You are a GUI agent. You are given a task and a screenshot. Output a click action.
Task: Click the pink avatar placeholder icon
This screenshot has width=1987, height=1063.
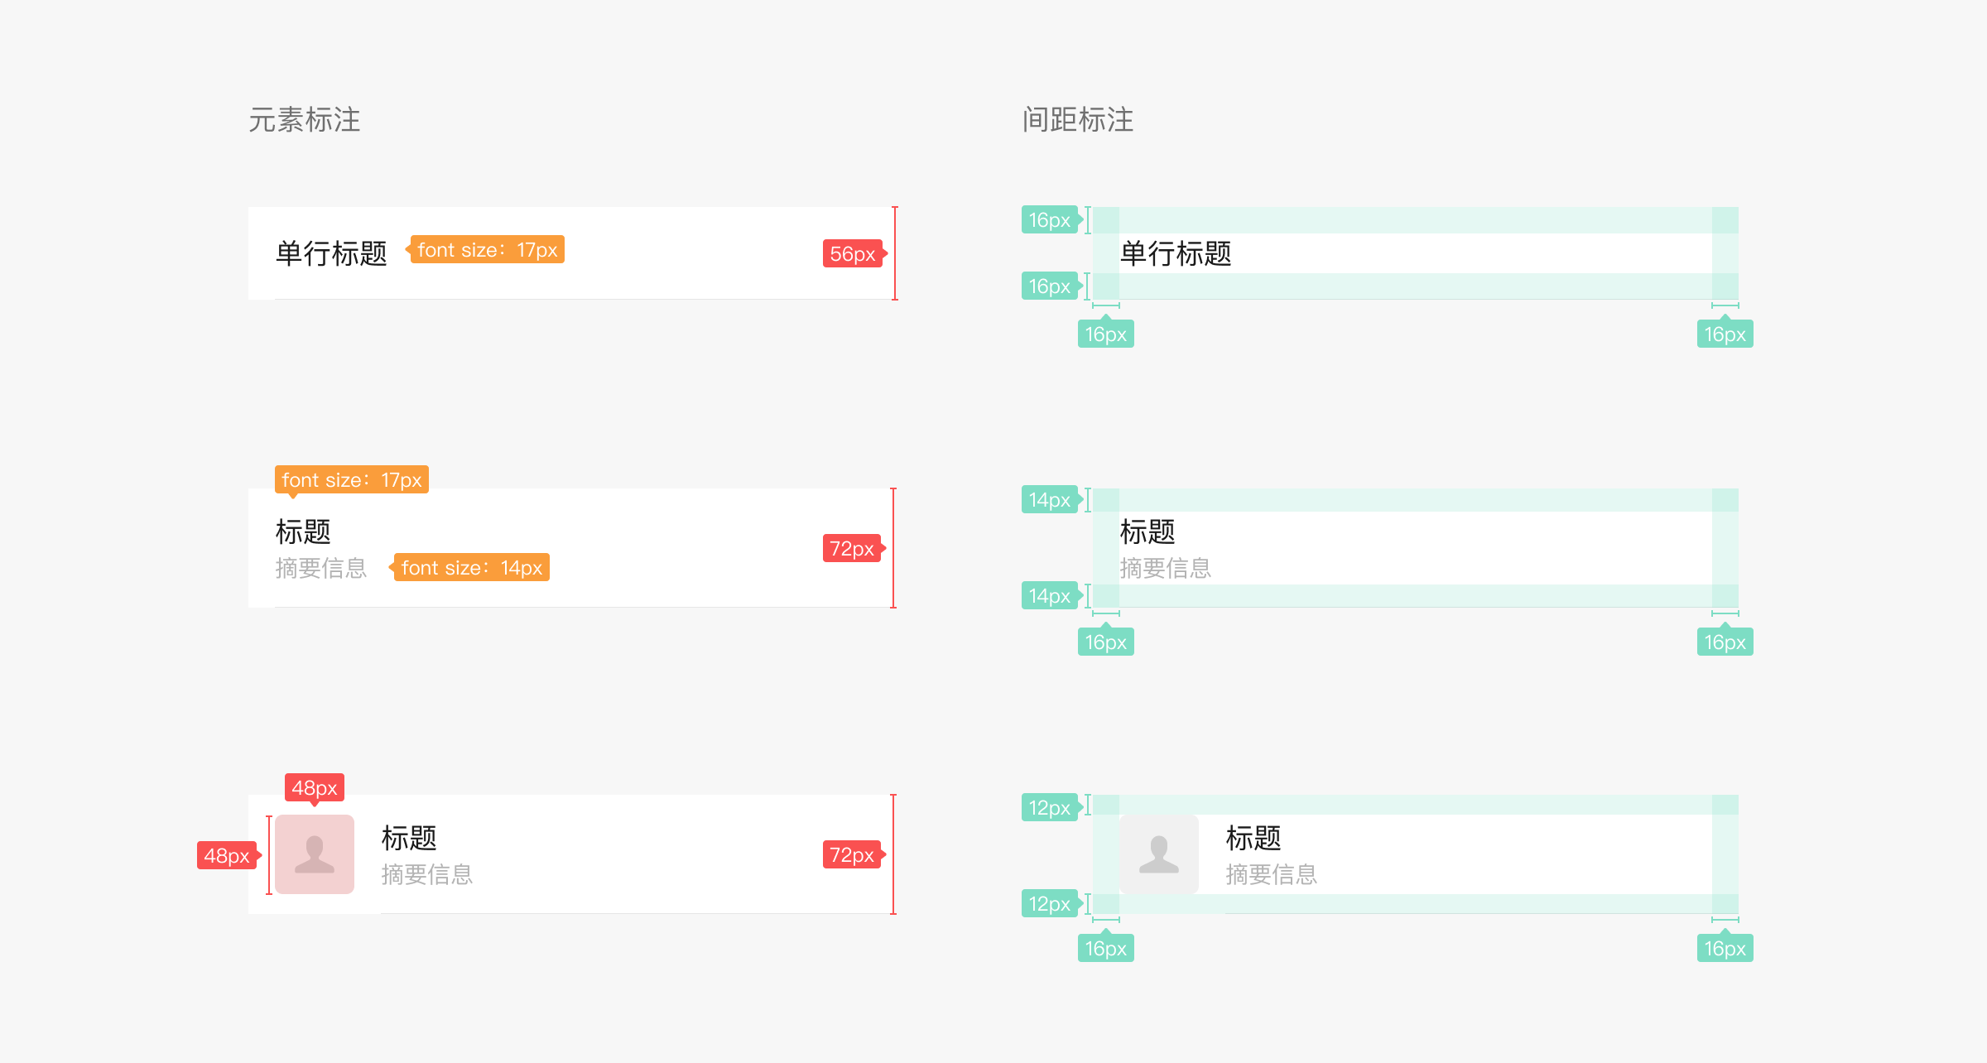pyautogui.click(x=315, y=854)
